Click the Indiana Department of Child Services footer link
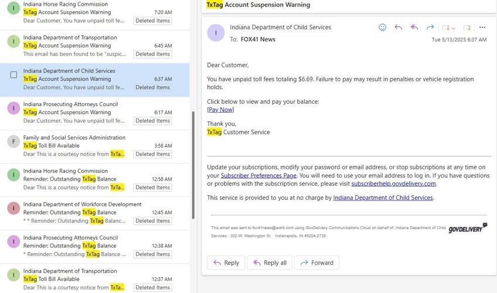Image resolution: width=497 pixels, height=293 pixels. [383, 197]
